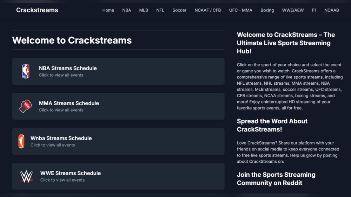The image size is (351, 197).
Task: Open the NBA menu item in navbar
Action: tap(127, 10)
